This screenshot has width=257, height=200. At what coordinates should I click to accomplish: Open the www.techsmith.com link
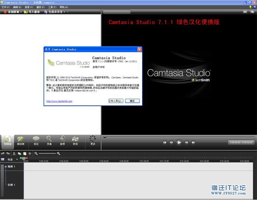[x=59, y=101]
